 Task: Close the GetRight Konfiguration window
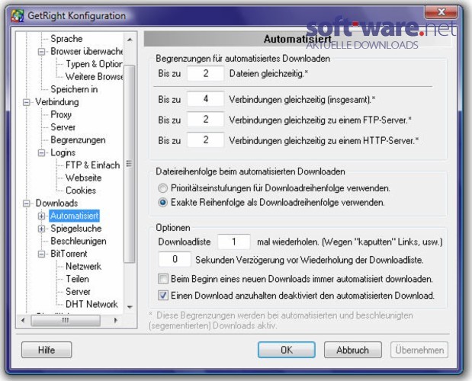441,11
